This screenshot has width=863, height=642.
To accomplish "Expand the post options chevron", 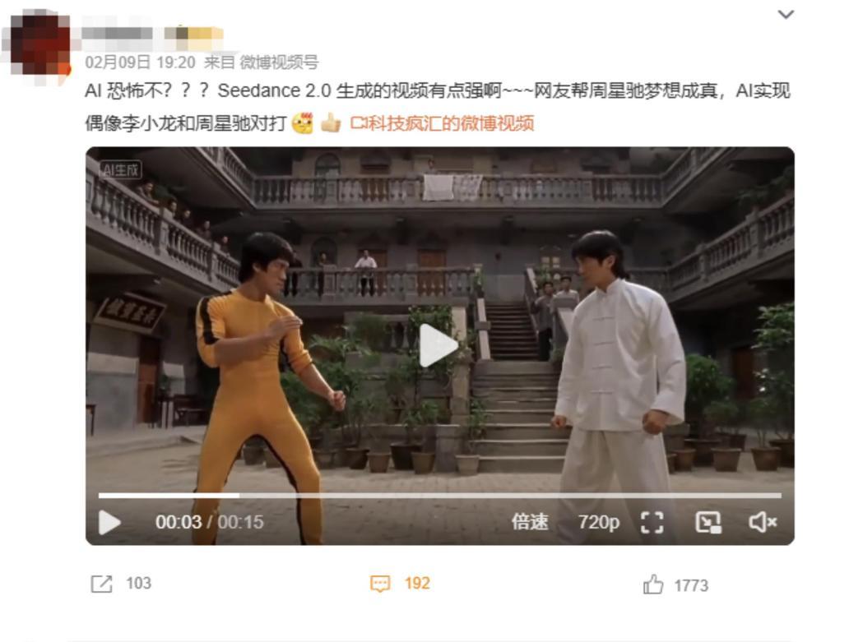I will pyautogui.click(x=786, y=14).
